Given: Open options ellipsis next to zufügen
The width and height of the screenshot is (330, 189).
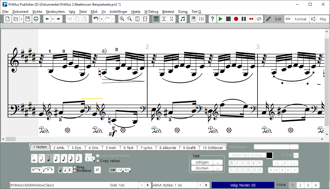Looking at the screenshot, I should tap(218, 162).
